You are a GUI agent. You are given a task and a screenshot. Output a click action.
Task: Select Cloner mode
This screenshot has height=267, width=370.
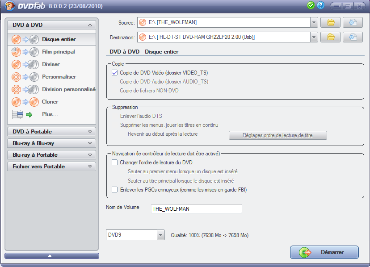(x=51, y=102)
